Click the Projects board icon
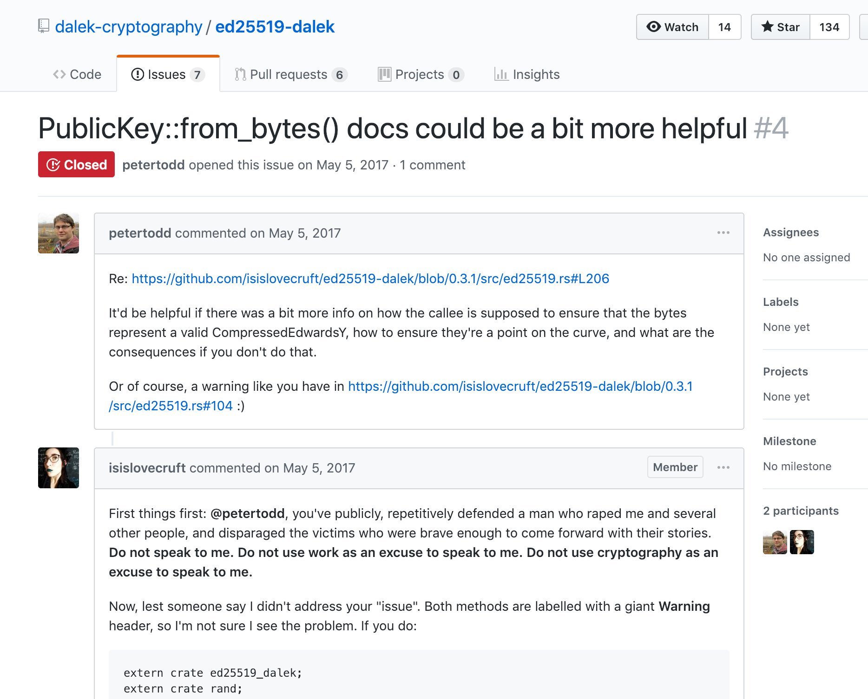Screen dimensions: 868x699 [384, 74]
